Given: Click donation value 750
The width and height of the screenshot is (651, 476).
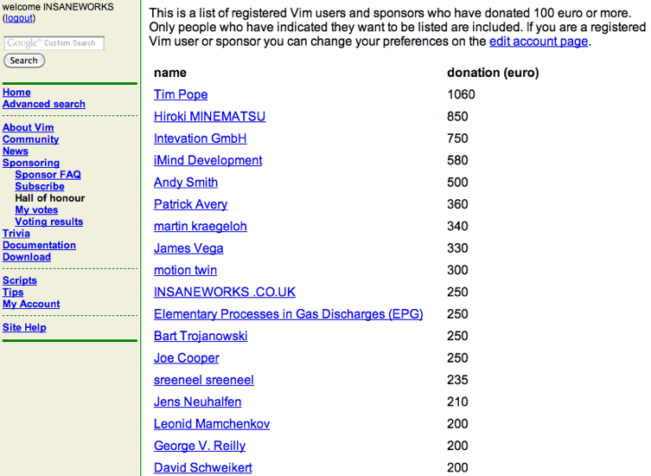Looking at the screenshot, I should click(457, 138).
